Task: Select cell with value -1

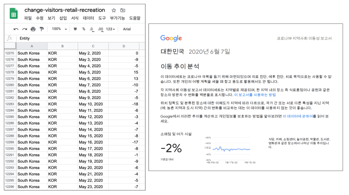Action: pyautogui.click(x=124, y=155)
